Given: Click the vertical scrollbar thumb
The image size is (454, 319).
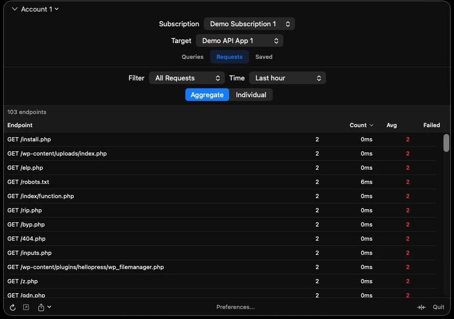Looking at the screenshot, I should pos(446,143).
